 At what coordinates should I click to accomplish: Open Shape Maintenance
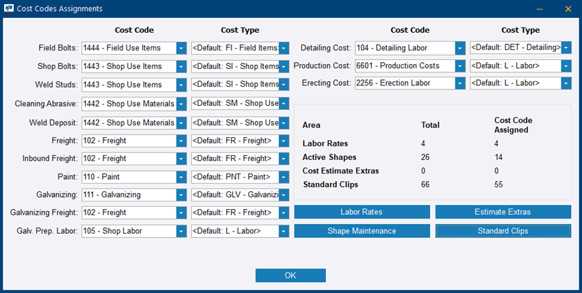(x=362, y=231)
